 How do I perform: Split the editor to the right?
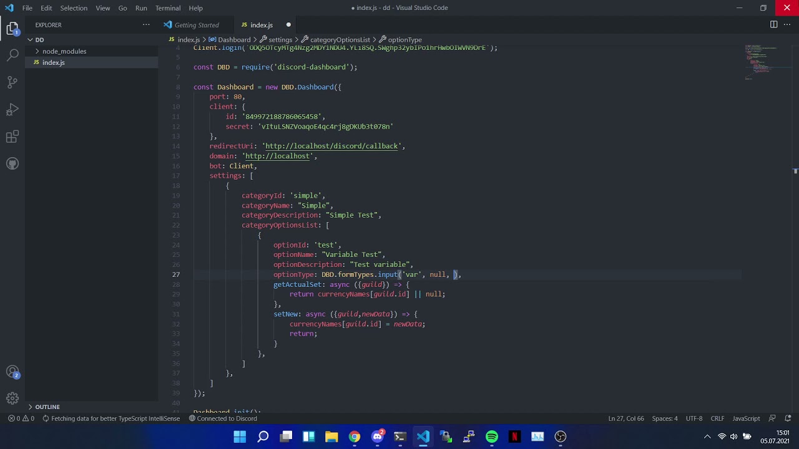pos(773,25)
